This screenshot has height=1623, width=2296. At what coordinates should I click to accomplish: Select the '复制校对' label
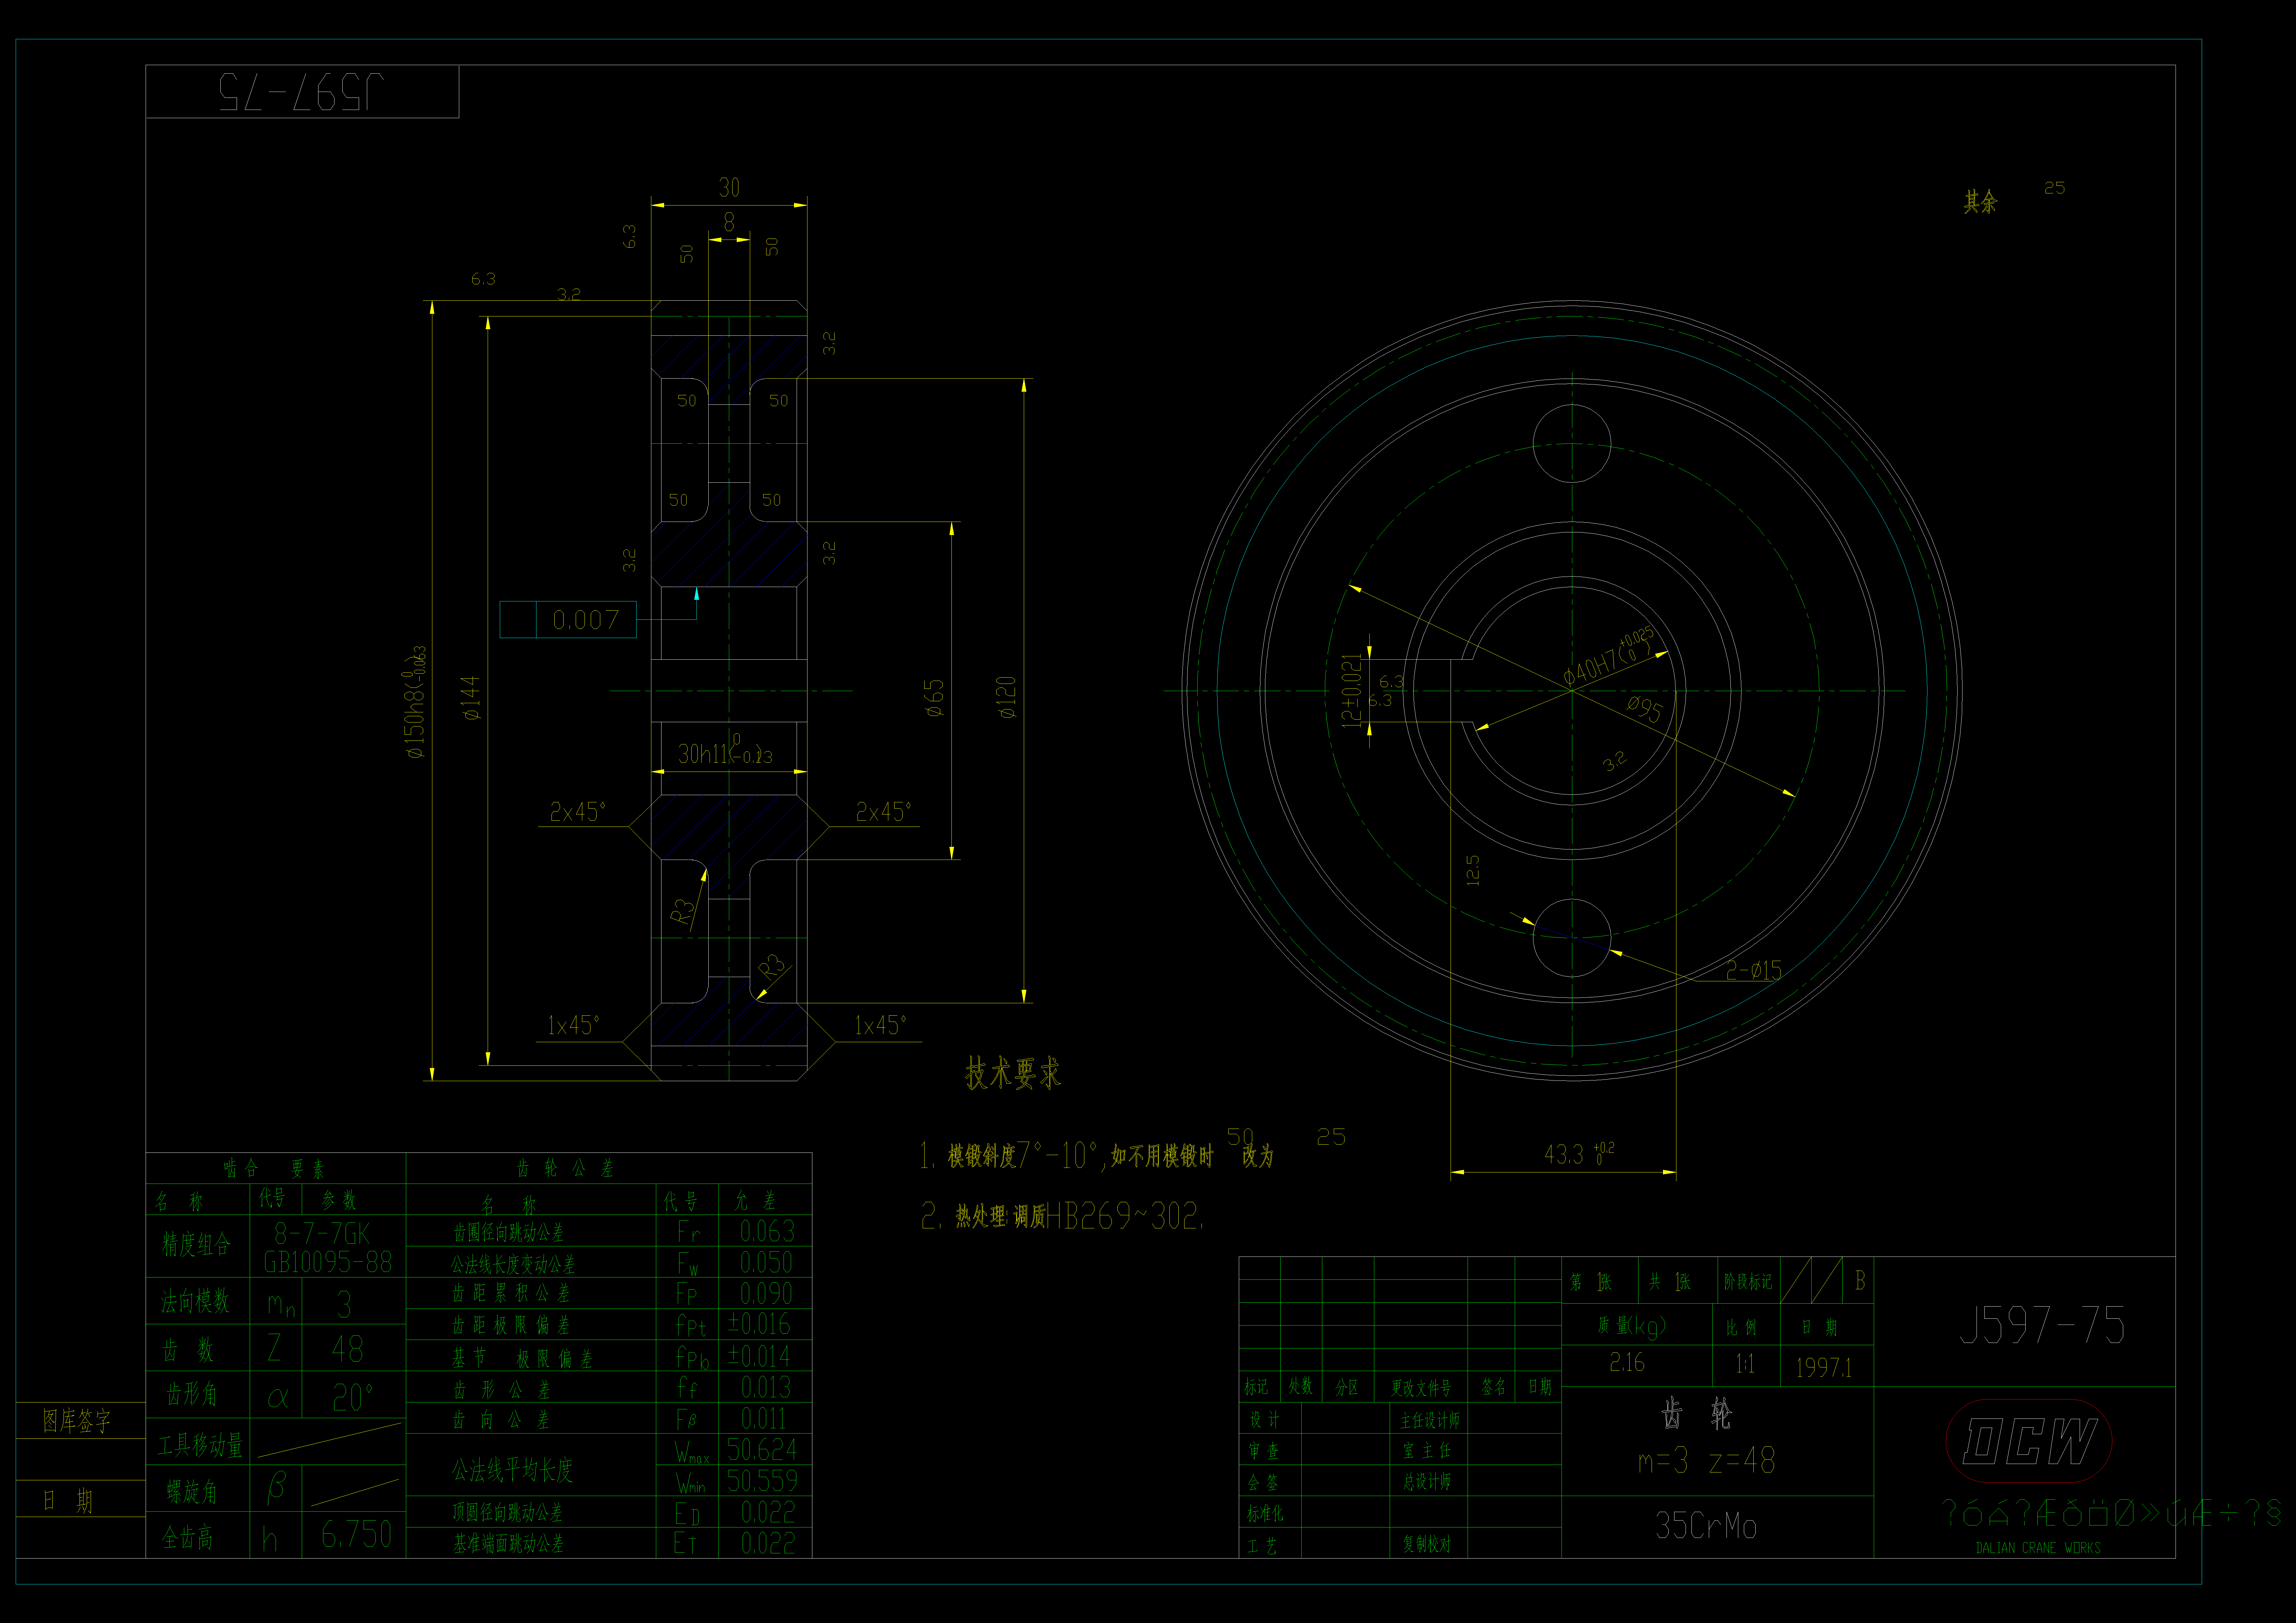click(x=1427, y=1544)
